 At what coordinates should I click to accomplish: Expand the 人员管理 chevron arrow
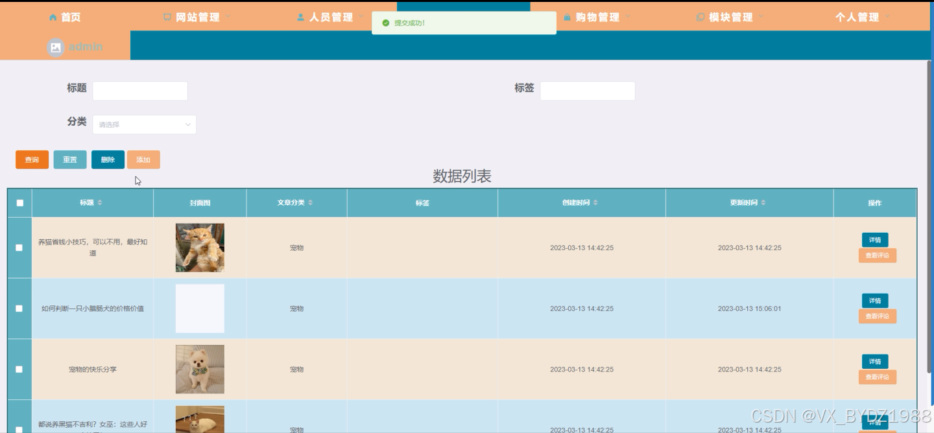point(362,18)
